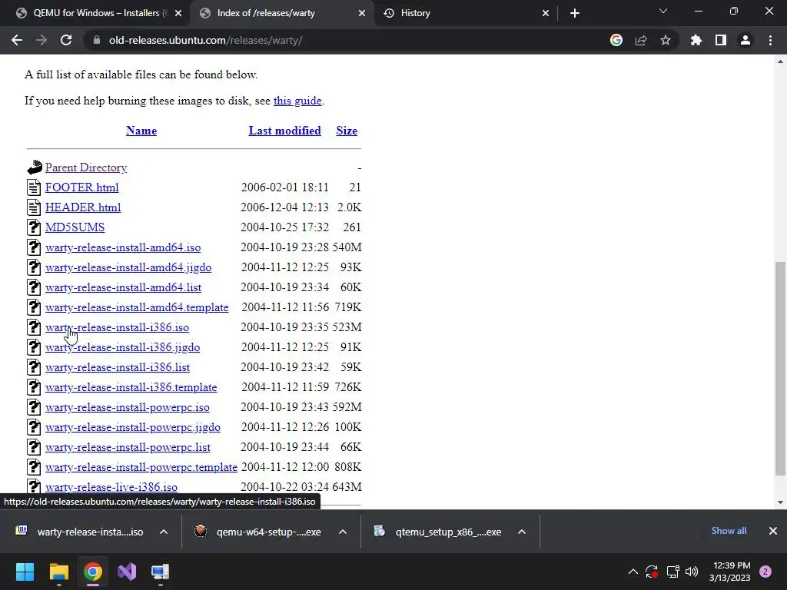Open warty-release-install-amd64.jigdo link
The width and height of the screenshot is (787, 590).
pos(128,267)
